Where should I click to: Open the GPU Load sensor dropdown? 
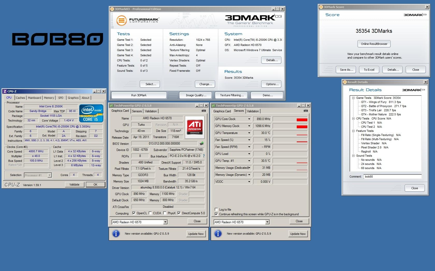pyautogui.click(x=249, y=154)
